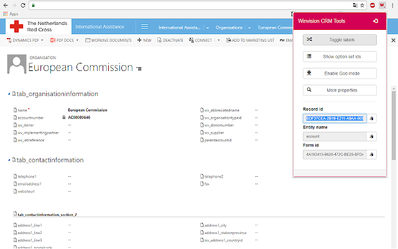398x249 pixels.
Task: Click the red extension icon beside the star
Action: click(373, 6)
